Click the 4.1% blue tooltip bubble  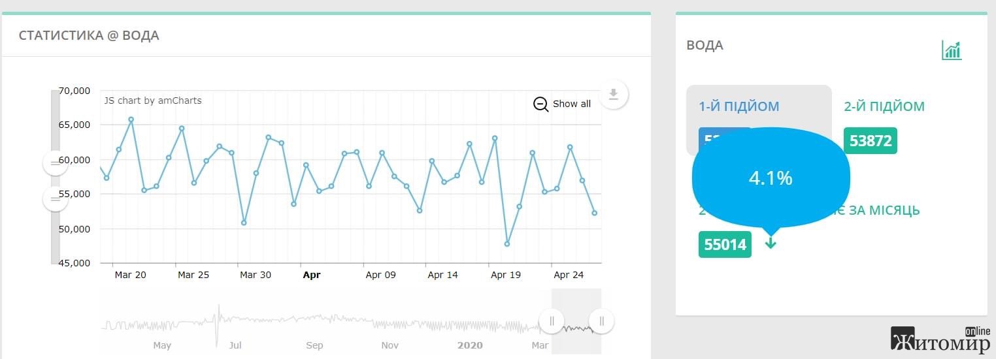pyautogui.click(x=771, y=178)
